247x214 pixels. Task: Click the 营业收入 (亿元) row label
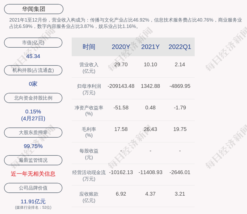click(x=89, y=68)
